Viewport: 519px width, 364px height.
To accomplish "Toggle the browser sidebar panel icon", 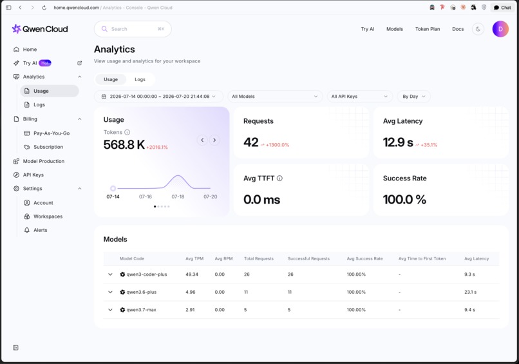I will tap(8, 7).
